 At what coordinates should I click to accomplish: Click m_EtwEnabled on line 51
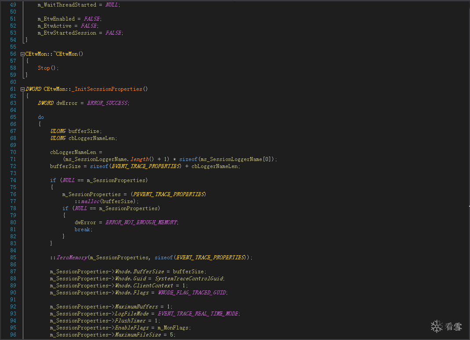56,19
